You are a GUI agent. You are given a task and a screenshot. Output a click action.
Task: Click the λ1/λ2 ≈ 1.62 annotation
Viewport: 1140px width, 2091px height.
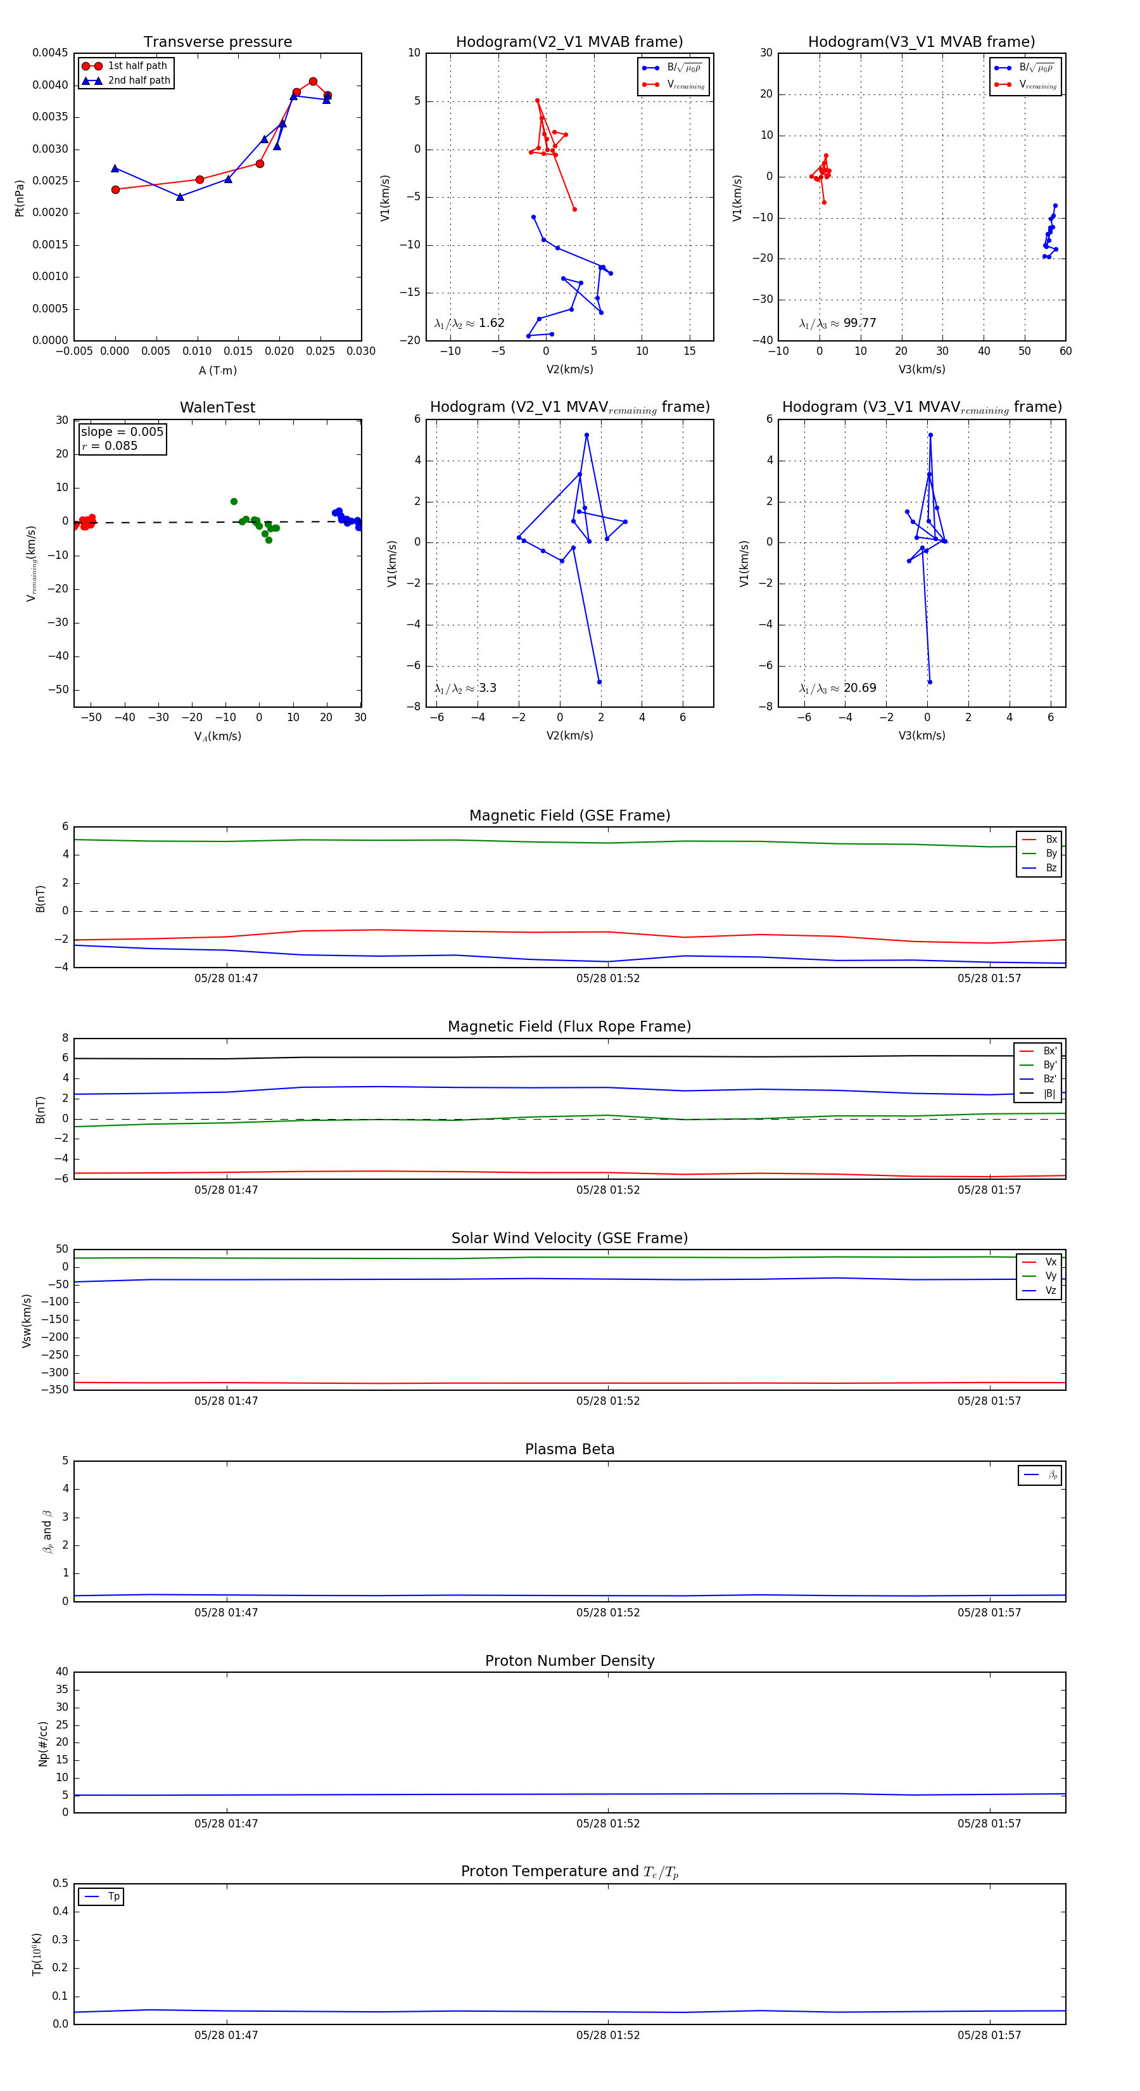(x=469, y=323)
